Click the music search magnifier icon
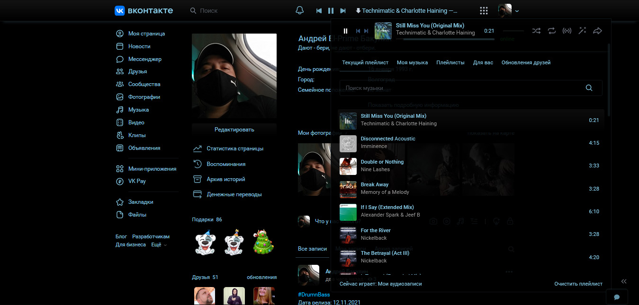The image size is (639, 305). (x=589, y=88)
